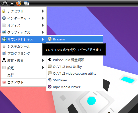Expand the インターネット submenu arrow

point(43,18)
